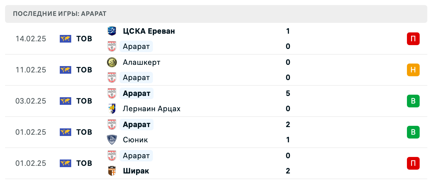Expand the ТОВ label on the 03.02.25 row
Screen dimensions: 433x183
(x=83, y=101)
